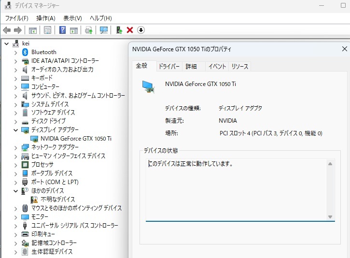Click the ポート (COM と LPT) port icon
This screenshot has width=350, height=258.
25,182
